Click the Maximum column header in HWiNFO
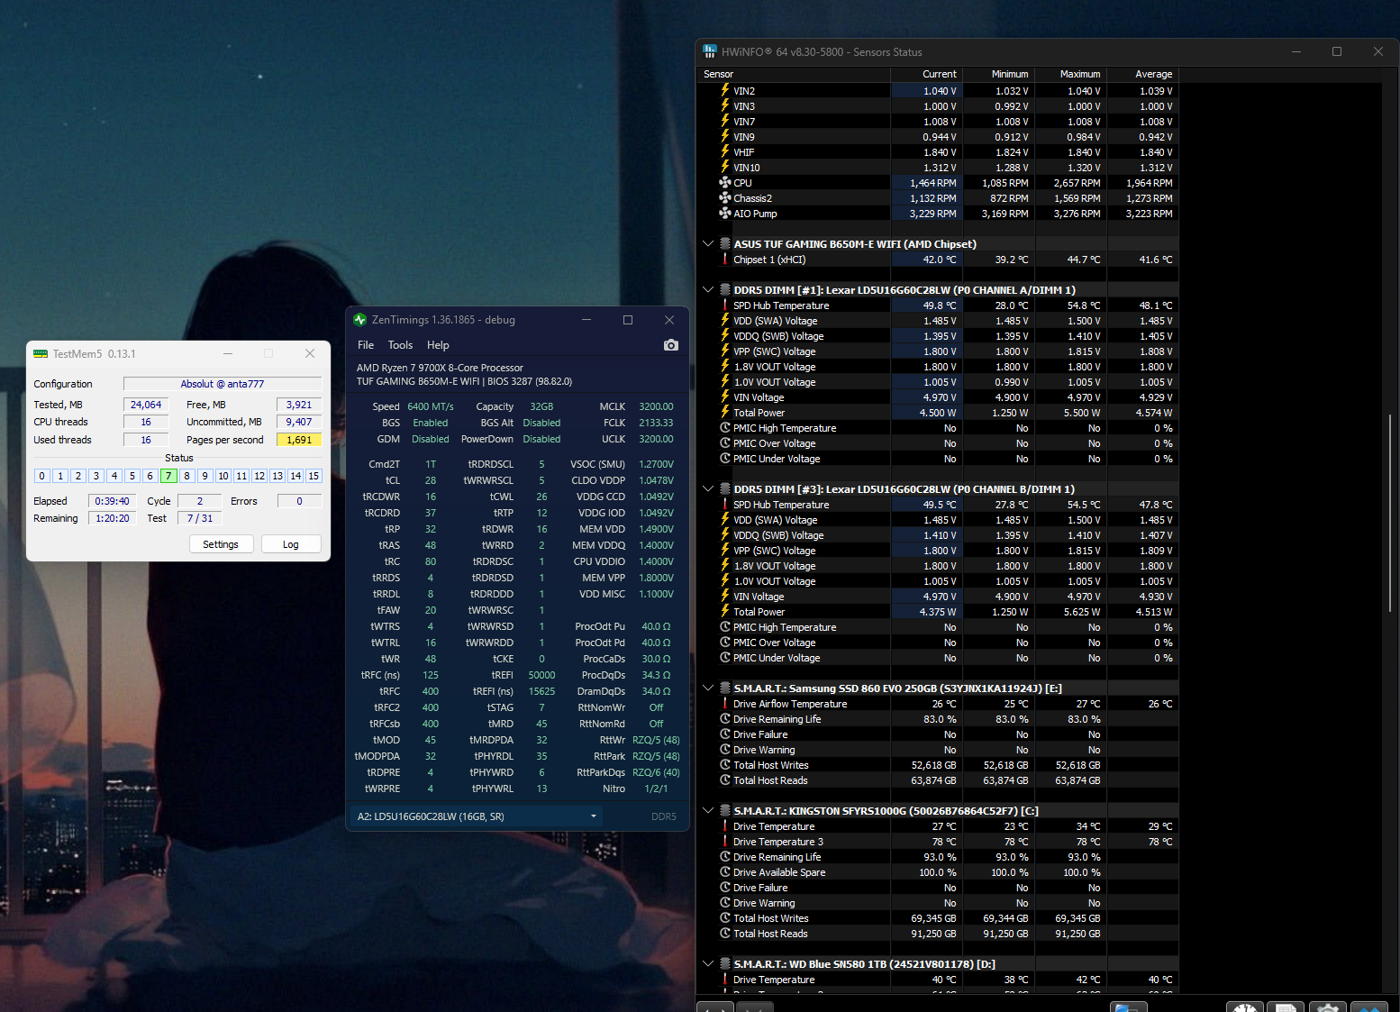This screenshot has width=1400, height=1012. coord(1071,74)
